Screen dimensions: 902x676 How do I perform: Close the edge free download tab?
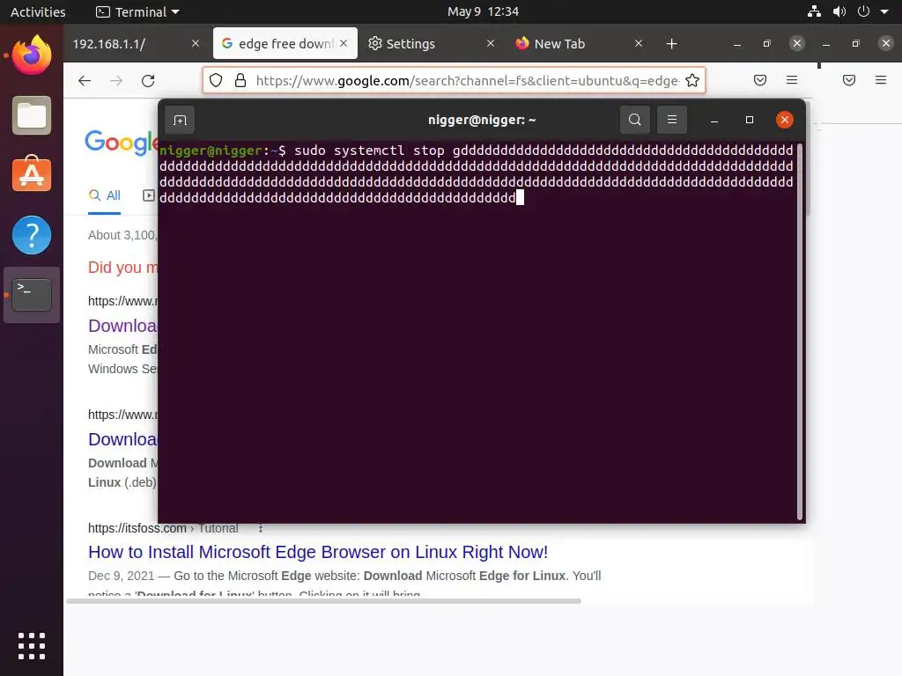point(344,44)
